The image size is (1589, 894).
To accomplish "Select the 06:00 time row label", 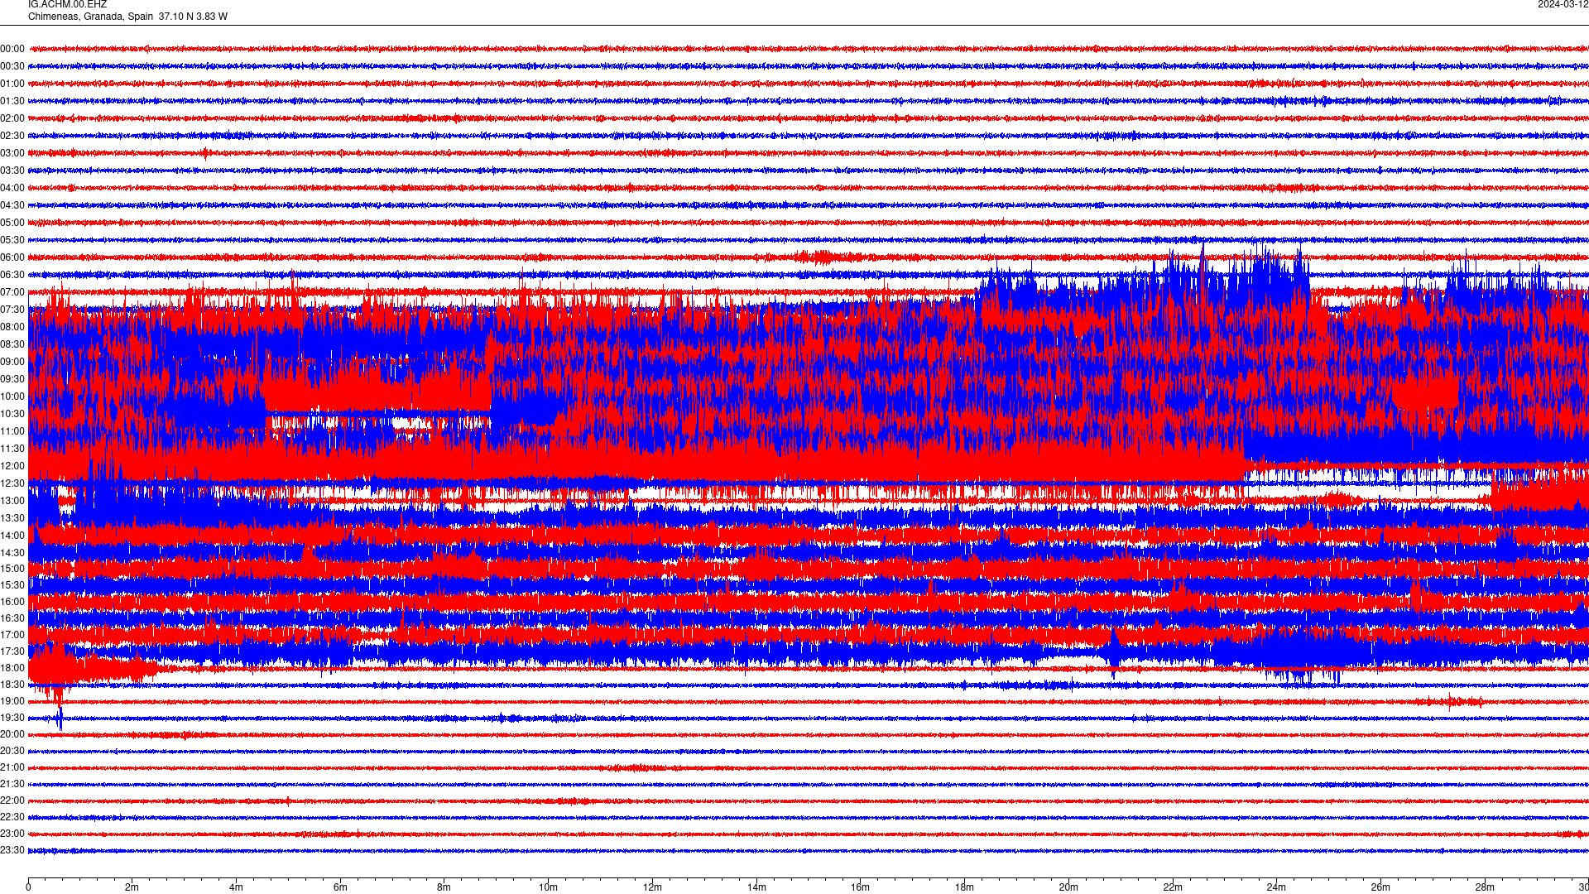I will (x=12, y=257).
